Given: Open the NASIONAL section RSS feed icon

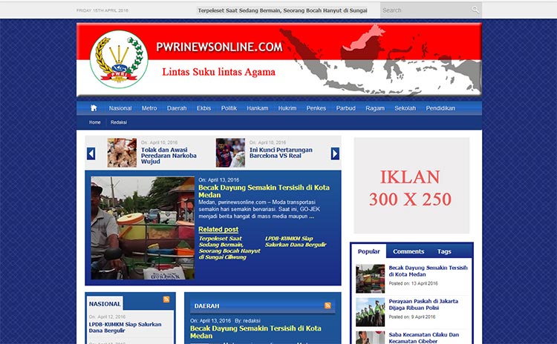Looking at the screenshot, I should point(166,300).
